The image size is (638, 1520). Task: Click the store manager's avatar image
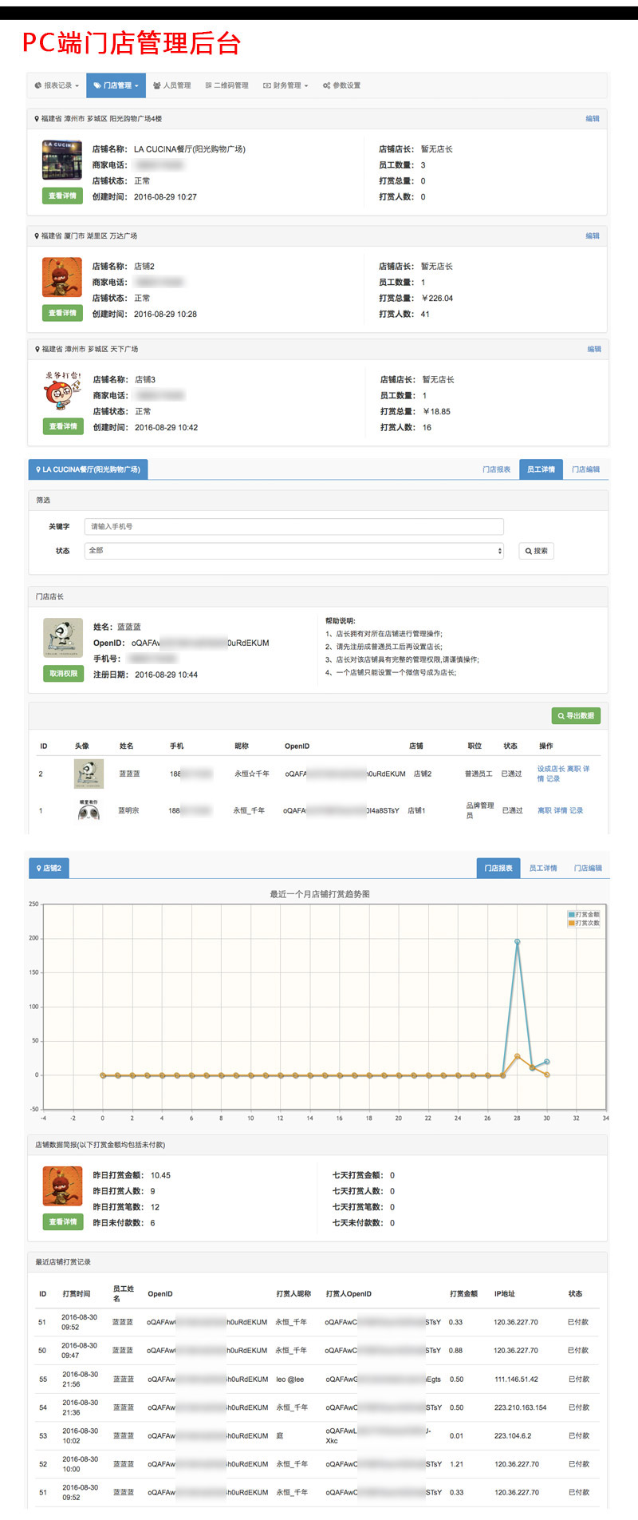[63, 638]
